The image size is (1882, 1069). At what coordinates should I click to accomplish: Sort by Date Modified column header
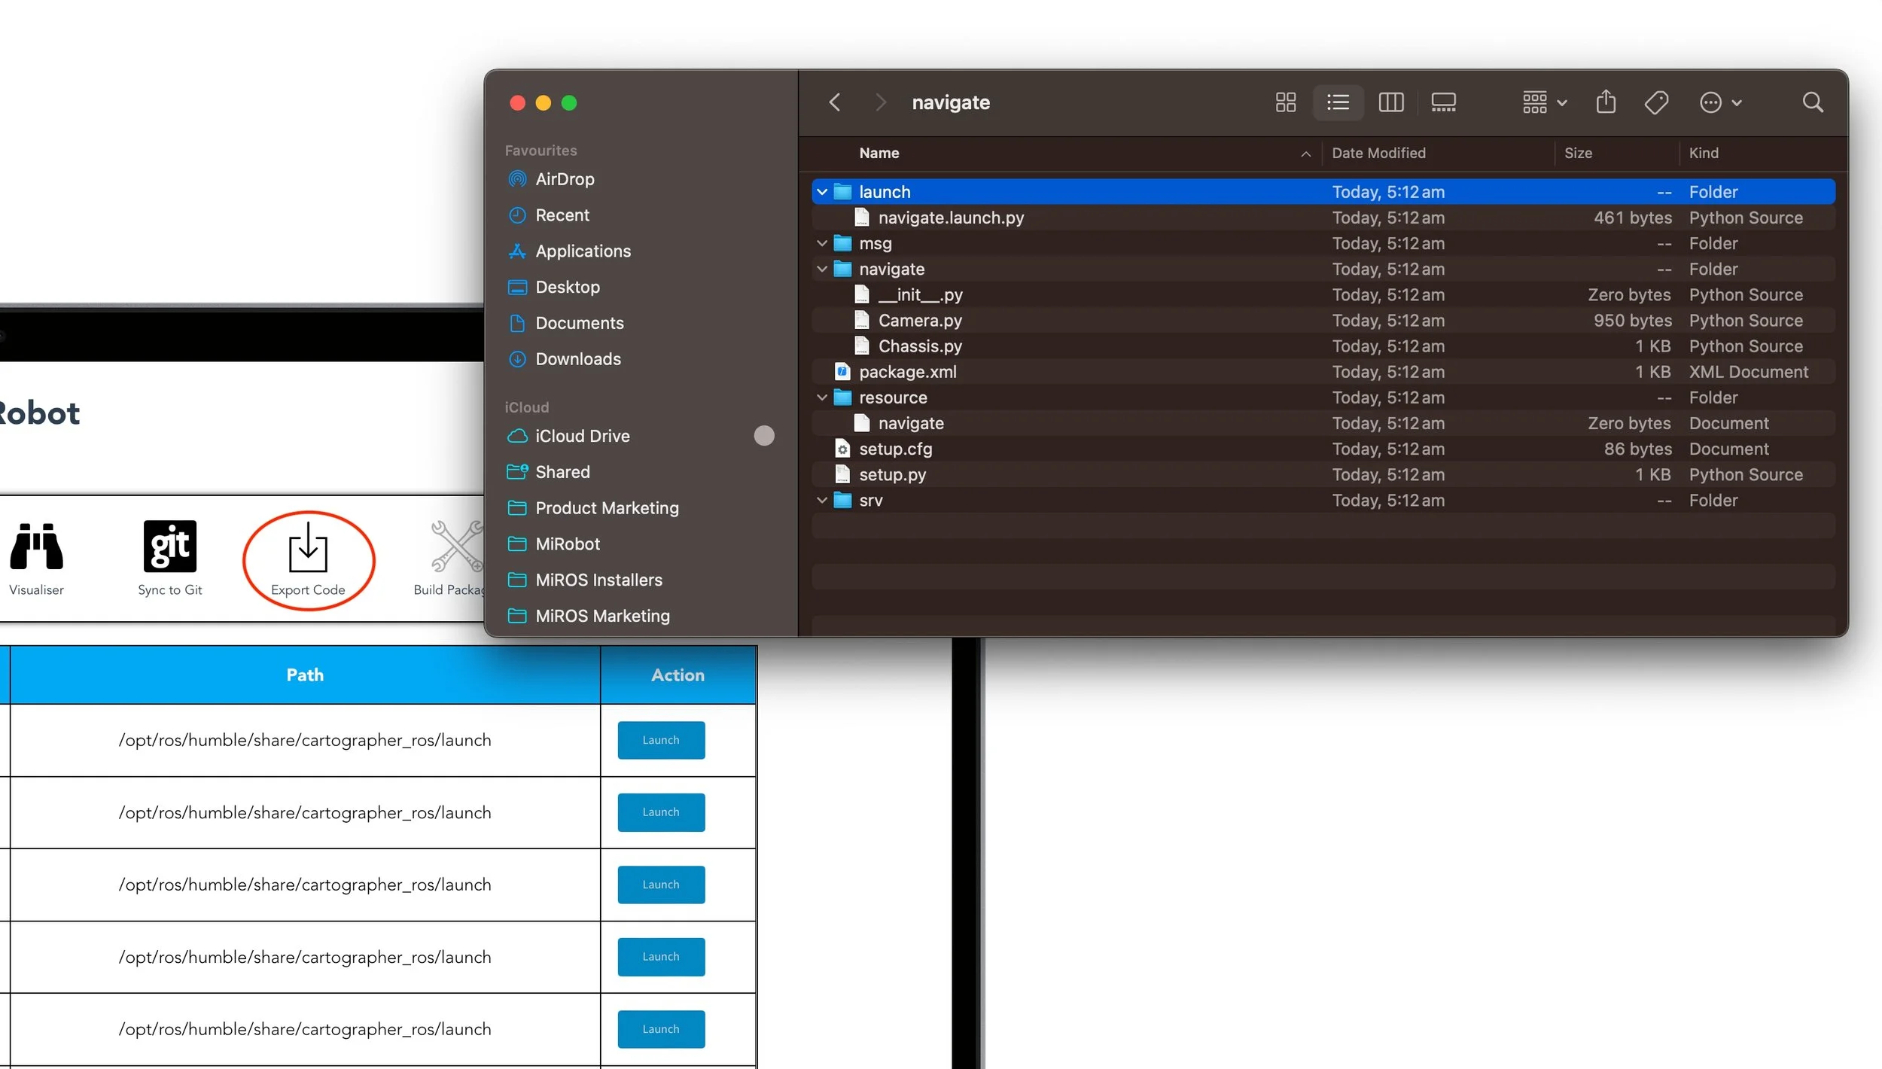pos(1378,153)
